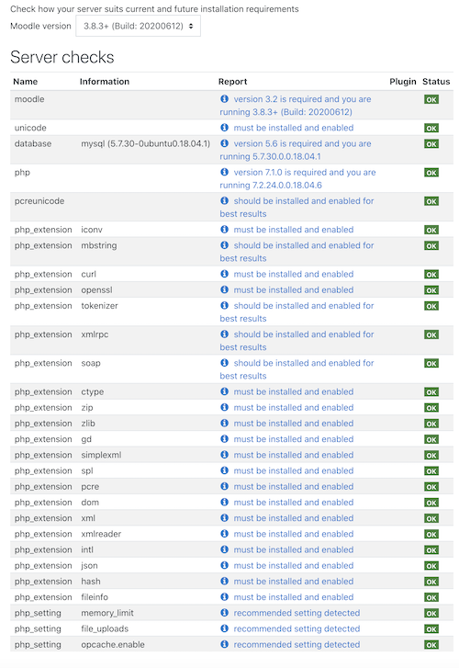Click info icon in the moodle row
The height and width of the screenshot is (668, 459).
[x=224, y=99]
